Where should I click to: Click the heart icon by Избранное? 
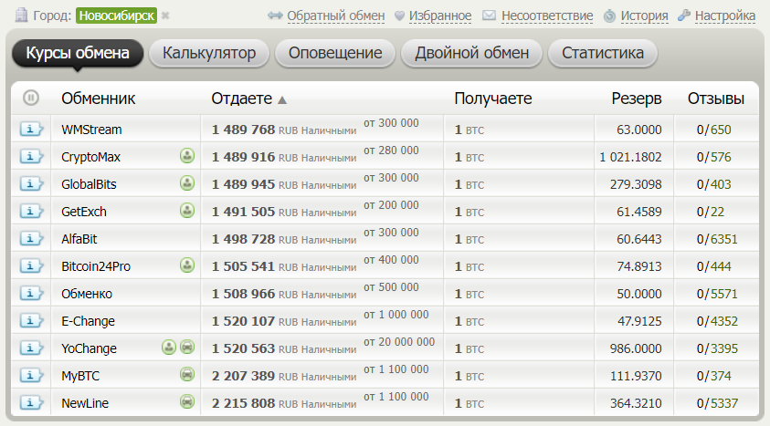(x=400, y=16)
